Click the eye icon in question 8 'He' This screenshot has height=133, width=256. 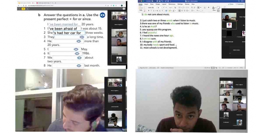tap(79, 66)
